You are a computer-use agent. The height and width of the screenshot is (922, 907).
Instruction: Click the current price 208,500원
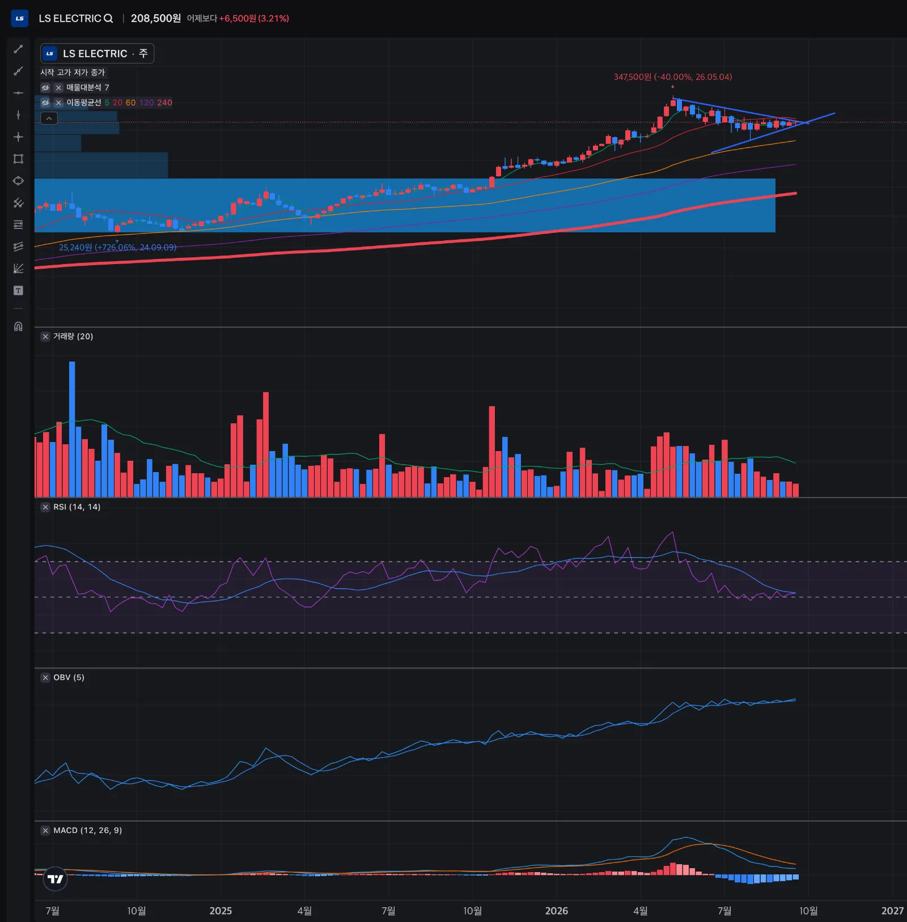[x=156, y=18]
